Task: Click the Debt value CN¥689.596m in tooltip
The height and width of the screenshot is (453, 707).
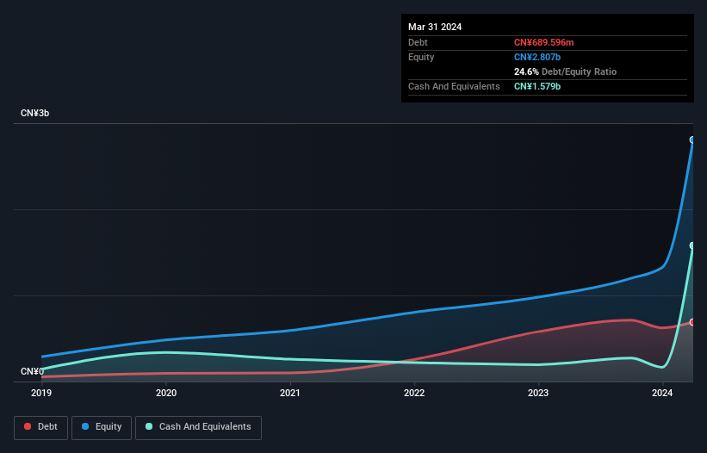Action: click(543, 42)
